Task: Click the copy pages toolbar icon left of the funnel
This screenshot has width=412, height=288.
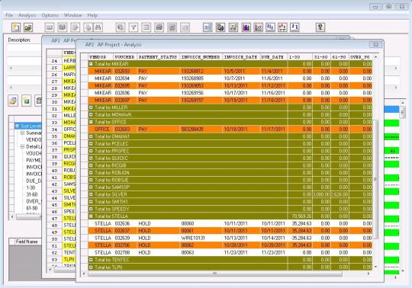Action: [x=121, y=27]
